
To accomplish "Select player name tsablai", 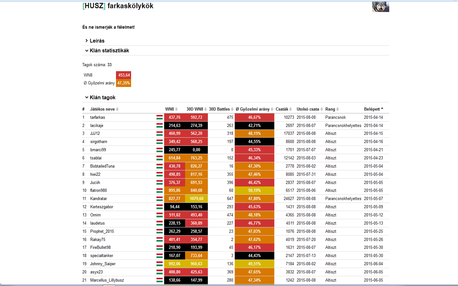I will tap(96, 158).
